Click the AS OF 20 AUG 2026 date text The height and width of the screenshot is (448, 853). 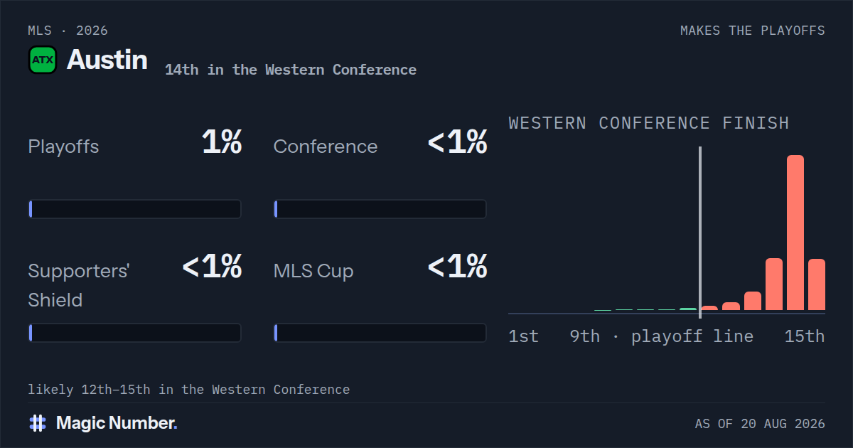point(760,424)
